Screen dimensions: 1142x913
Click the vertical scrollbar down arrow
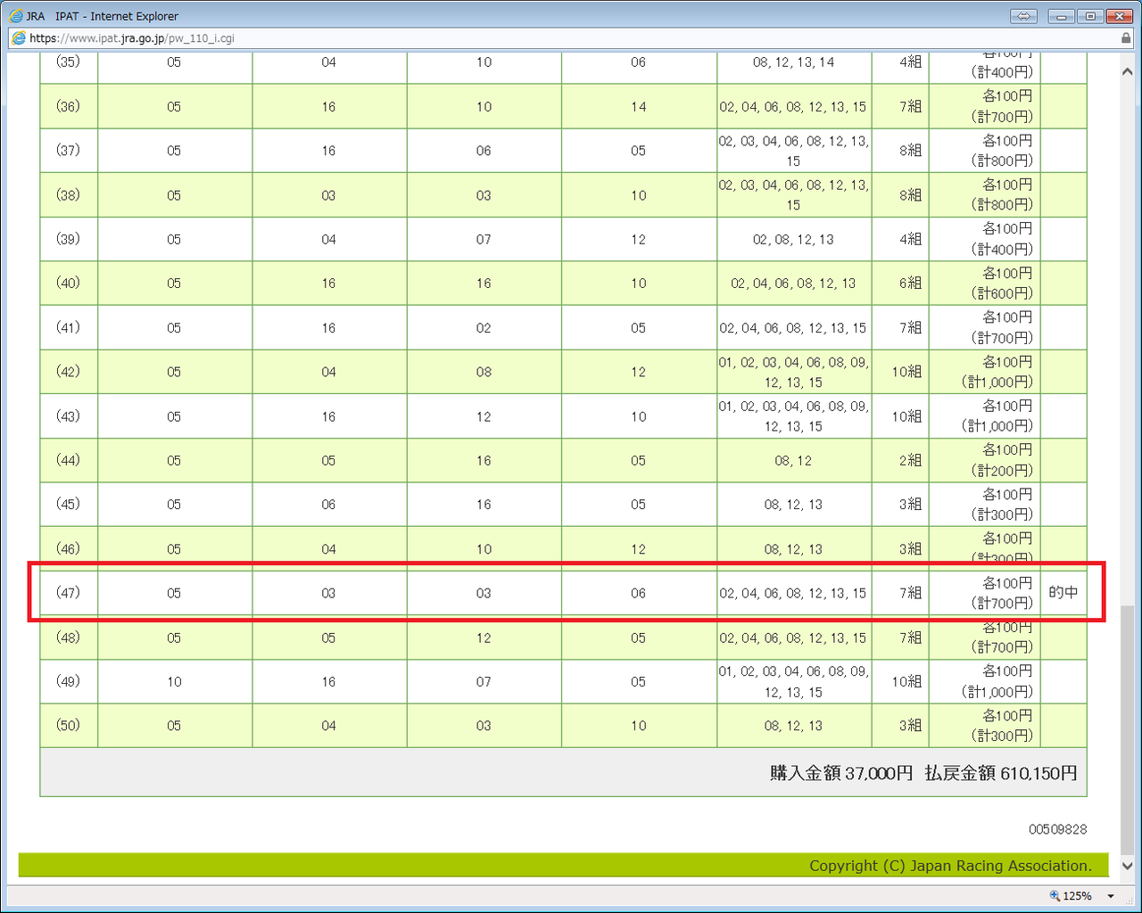(1128, 866)
